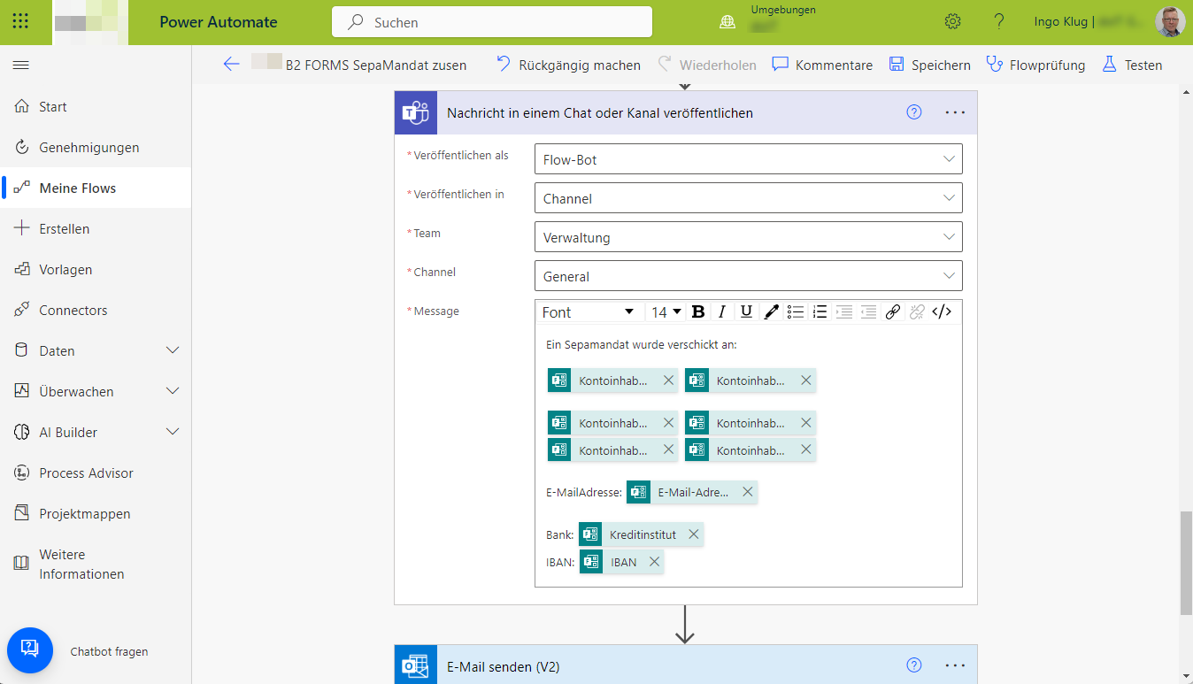Screen dimensions: 1193x684
Task: Click Speichern to save the flow
Action: (929, 65)
